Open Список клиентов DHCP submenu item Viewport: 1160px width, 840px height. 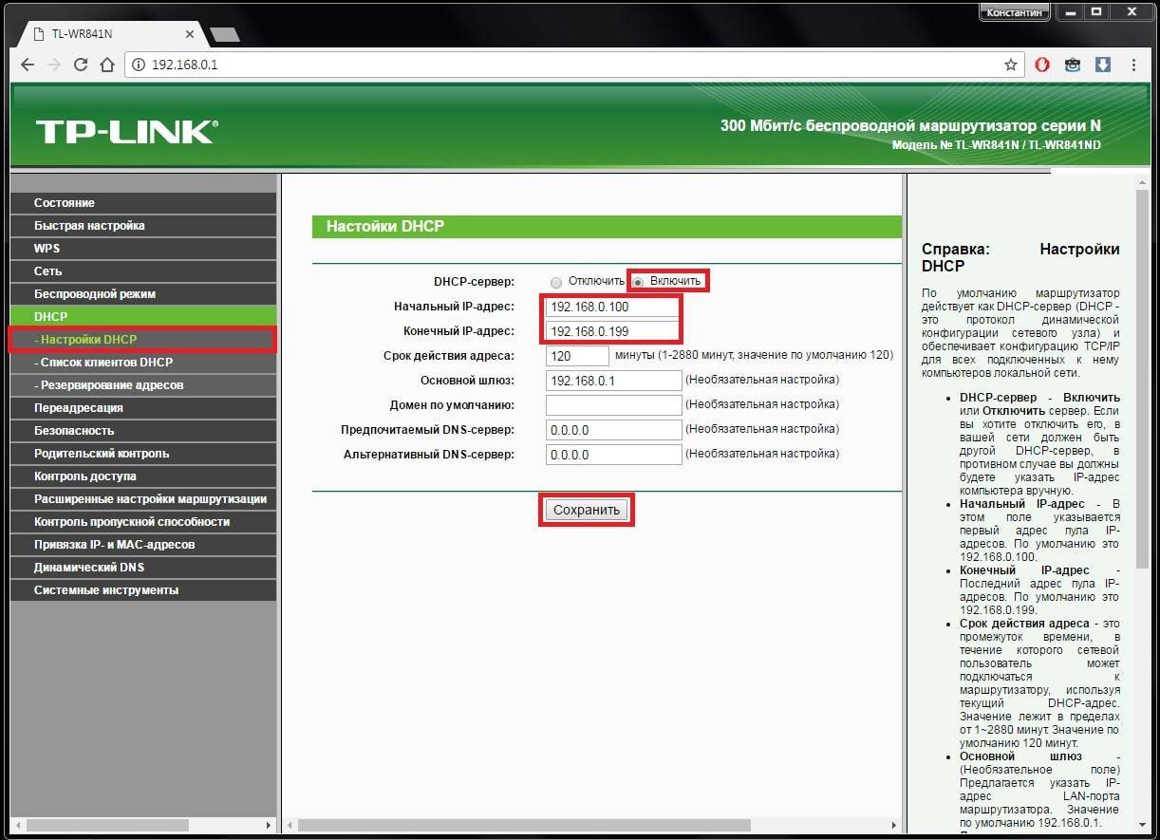(106, 363)
